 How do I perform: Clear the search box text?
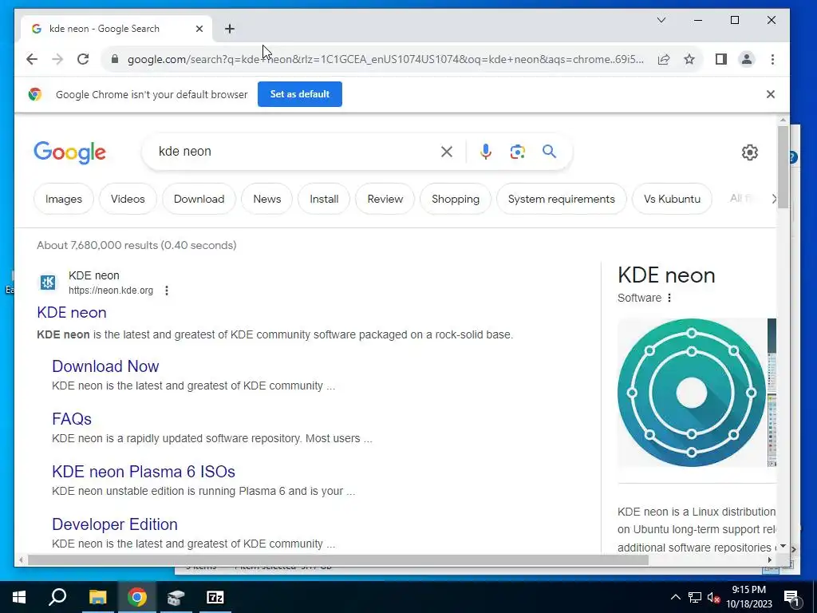(447, 152)
